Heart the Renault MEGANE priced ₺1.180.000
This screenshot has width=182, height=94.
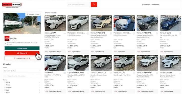coord(156,17)
